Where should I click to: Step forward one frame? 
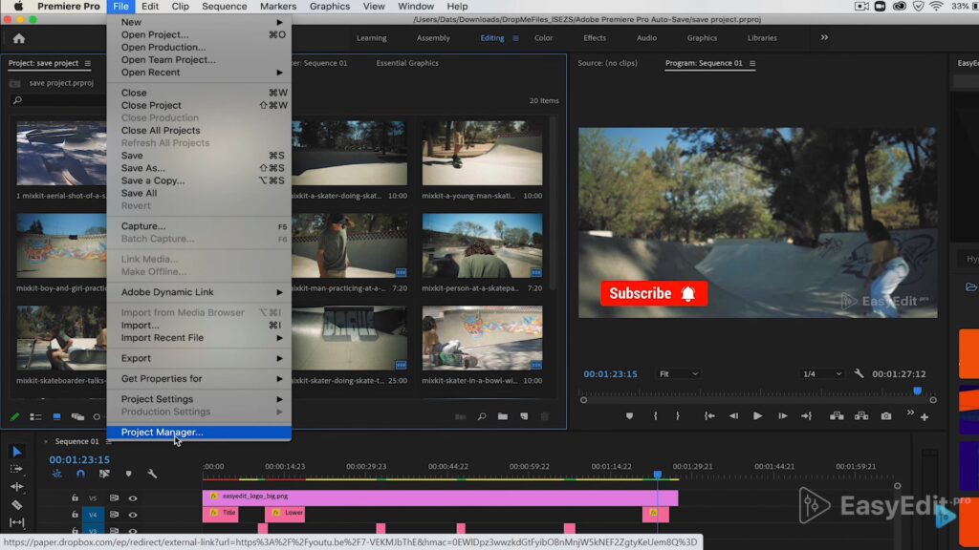click(782, 416)
